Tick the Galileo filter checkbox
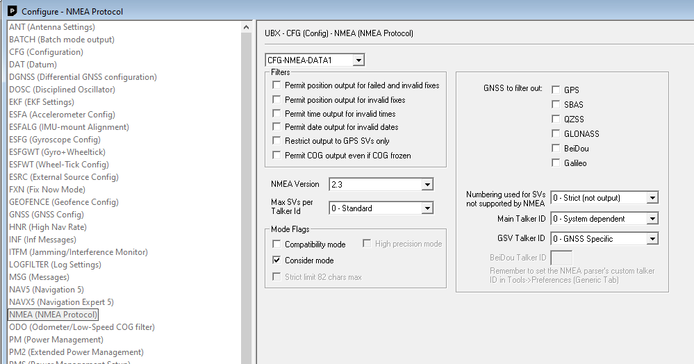Viewport: 694px width, 364px height. coord(556,163)
